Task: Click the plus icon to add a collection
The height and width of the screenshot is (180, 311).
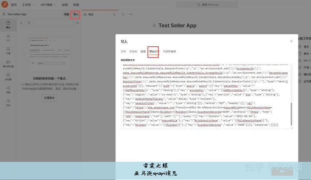Action: coord(22,23)
